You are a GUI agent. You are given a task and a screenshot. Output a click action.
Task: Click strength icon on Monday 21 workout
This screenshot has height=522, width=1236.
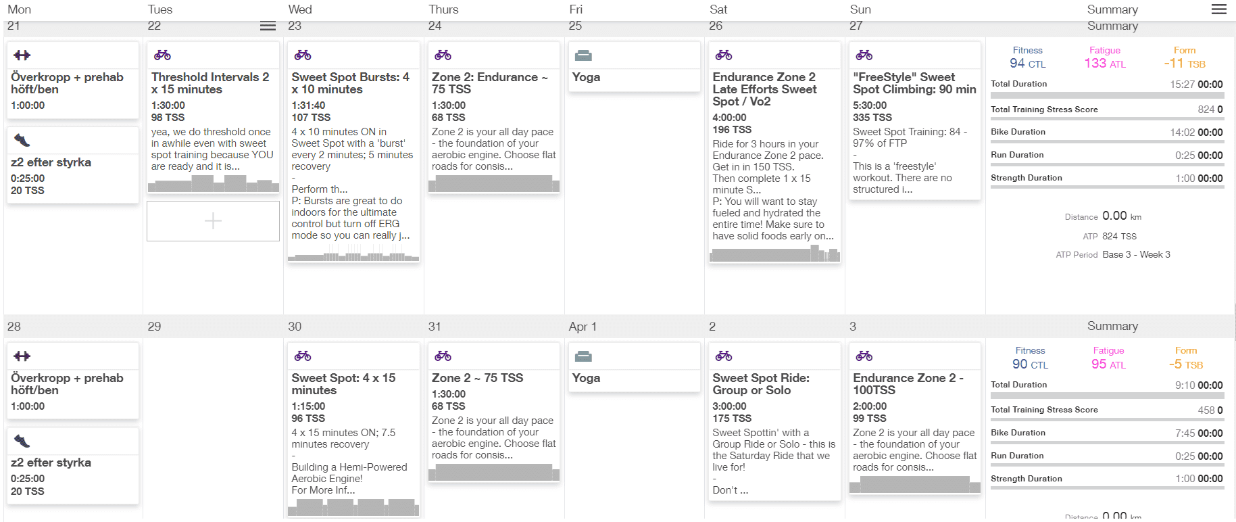[22, 55]
